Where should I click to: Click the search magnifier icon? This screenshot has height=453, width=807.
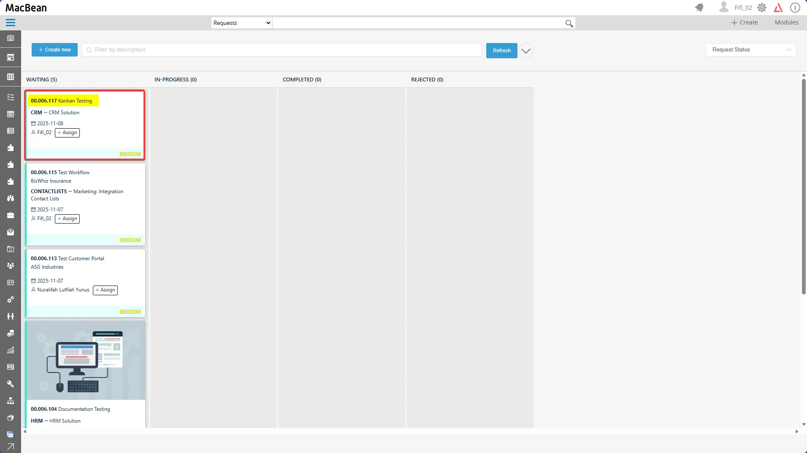point(569,23)
